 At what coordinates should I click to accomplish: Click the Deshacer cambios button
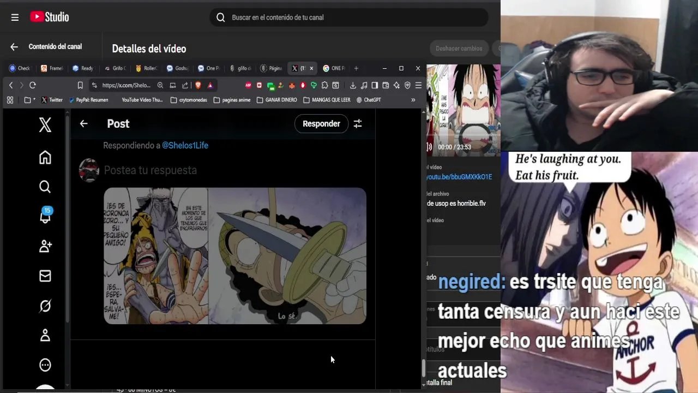pos(459,49)
